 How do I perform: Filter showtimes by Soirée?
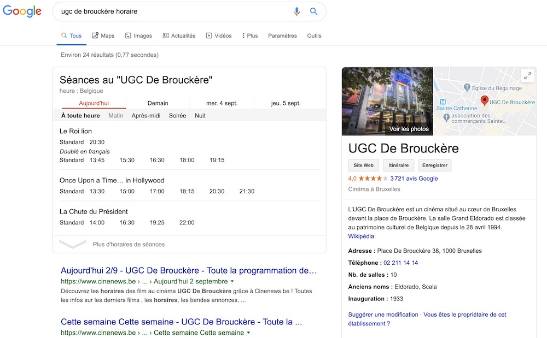coord(177,116)
